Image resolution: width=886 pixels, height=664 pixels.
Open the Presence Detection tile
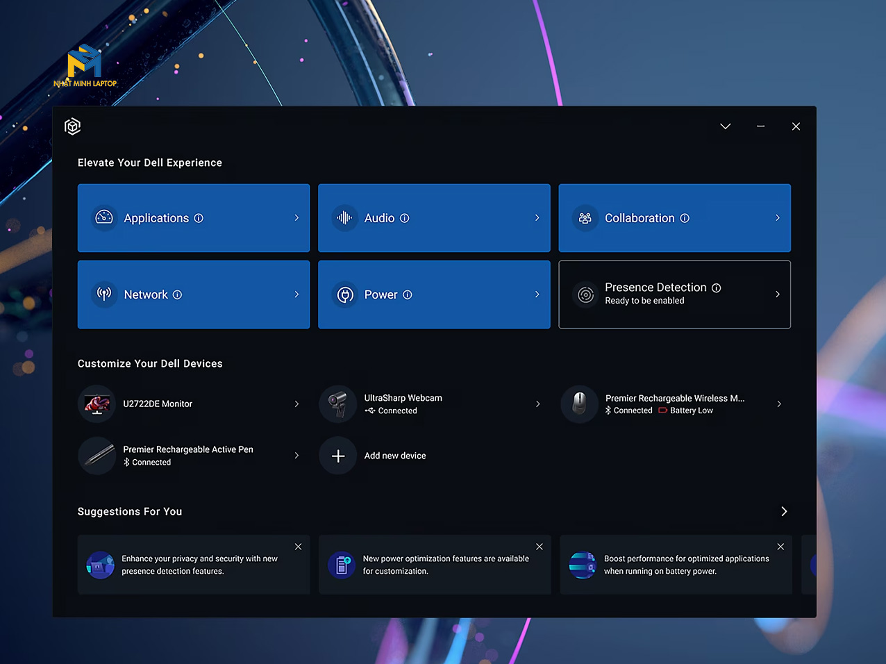point(675,294)
